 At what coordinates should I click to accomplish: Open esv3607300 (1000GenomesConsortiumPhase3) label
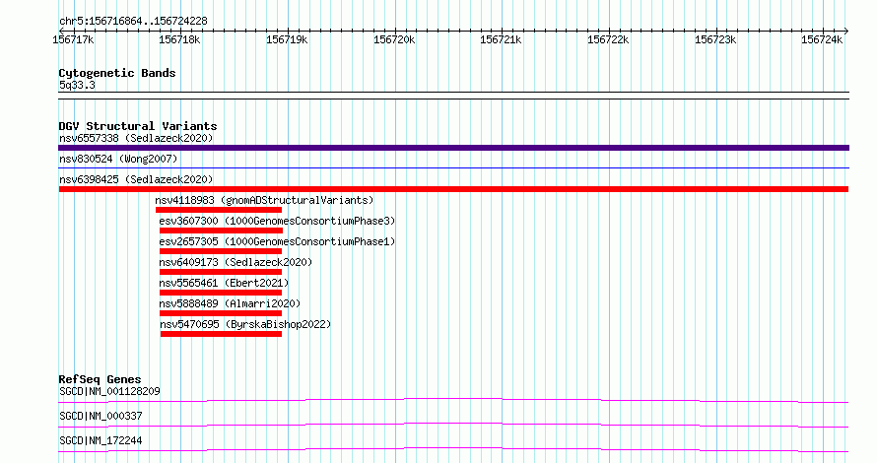[277, 221]
